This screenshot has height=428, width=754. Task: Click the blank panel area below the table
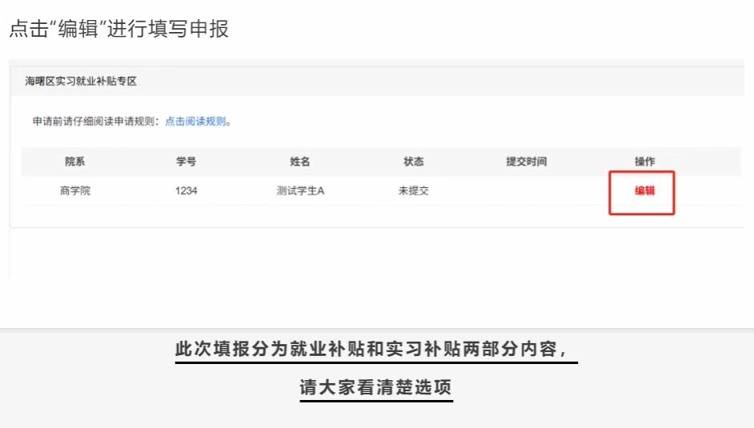[x=376, y=254]
